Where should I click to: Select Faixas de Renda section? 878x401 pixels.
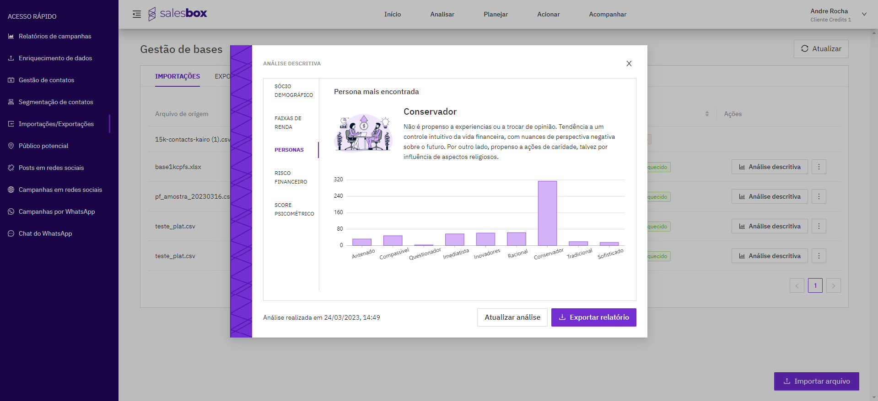tap(288, 122)
